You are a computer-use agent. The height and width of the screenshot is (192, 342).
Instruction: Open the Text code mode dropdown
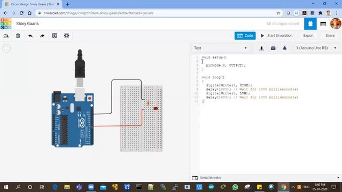[x=221, y=48]
